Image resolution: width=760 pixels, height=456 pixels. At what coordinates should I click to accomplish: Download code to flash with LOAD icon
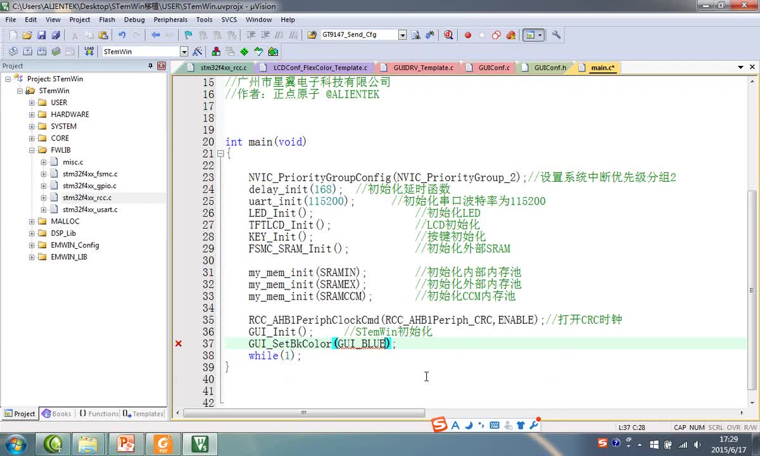point(89,51)
